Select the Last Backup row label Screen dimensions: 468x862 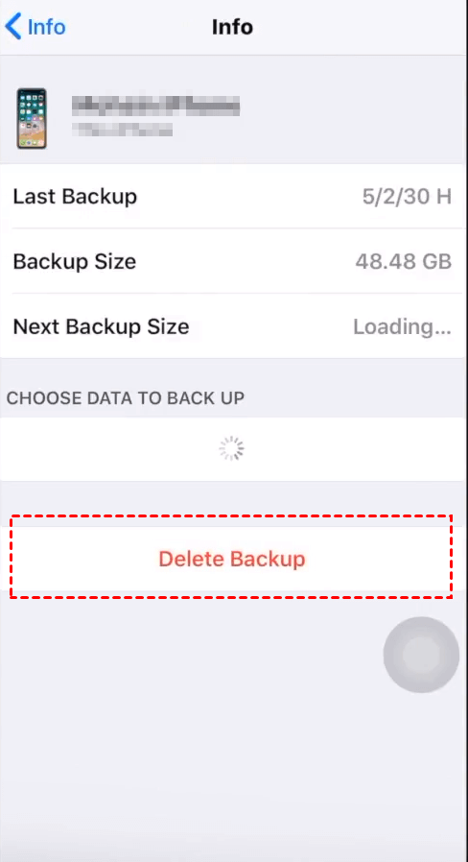[75, 196]
